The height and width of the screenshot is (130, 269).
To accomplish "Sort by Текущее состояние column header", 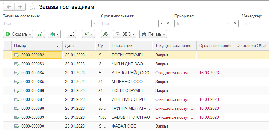I will click(x=175, y=46).
